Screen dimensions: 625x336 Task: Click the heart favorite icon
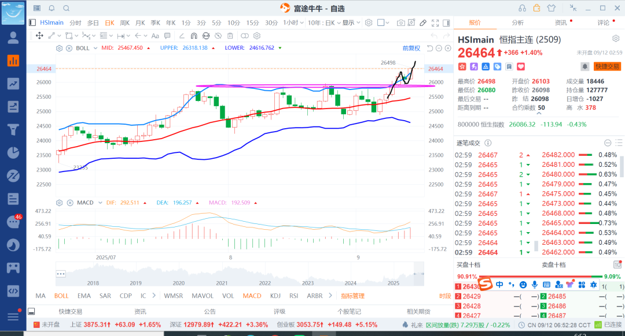(521, 66)
